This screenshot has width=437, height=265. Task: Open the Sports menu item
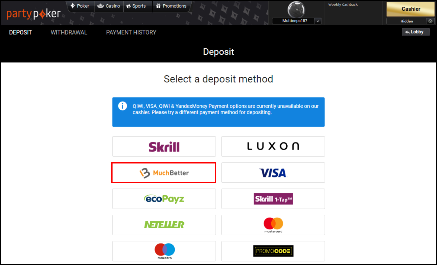click(136, 6)
